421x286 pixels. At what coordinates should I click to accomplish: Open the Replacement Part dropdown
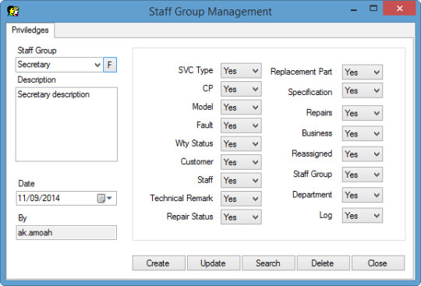(x=363, y=72)
